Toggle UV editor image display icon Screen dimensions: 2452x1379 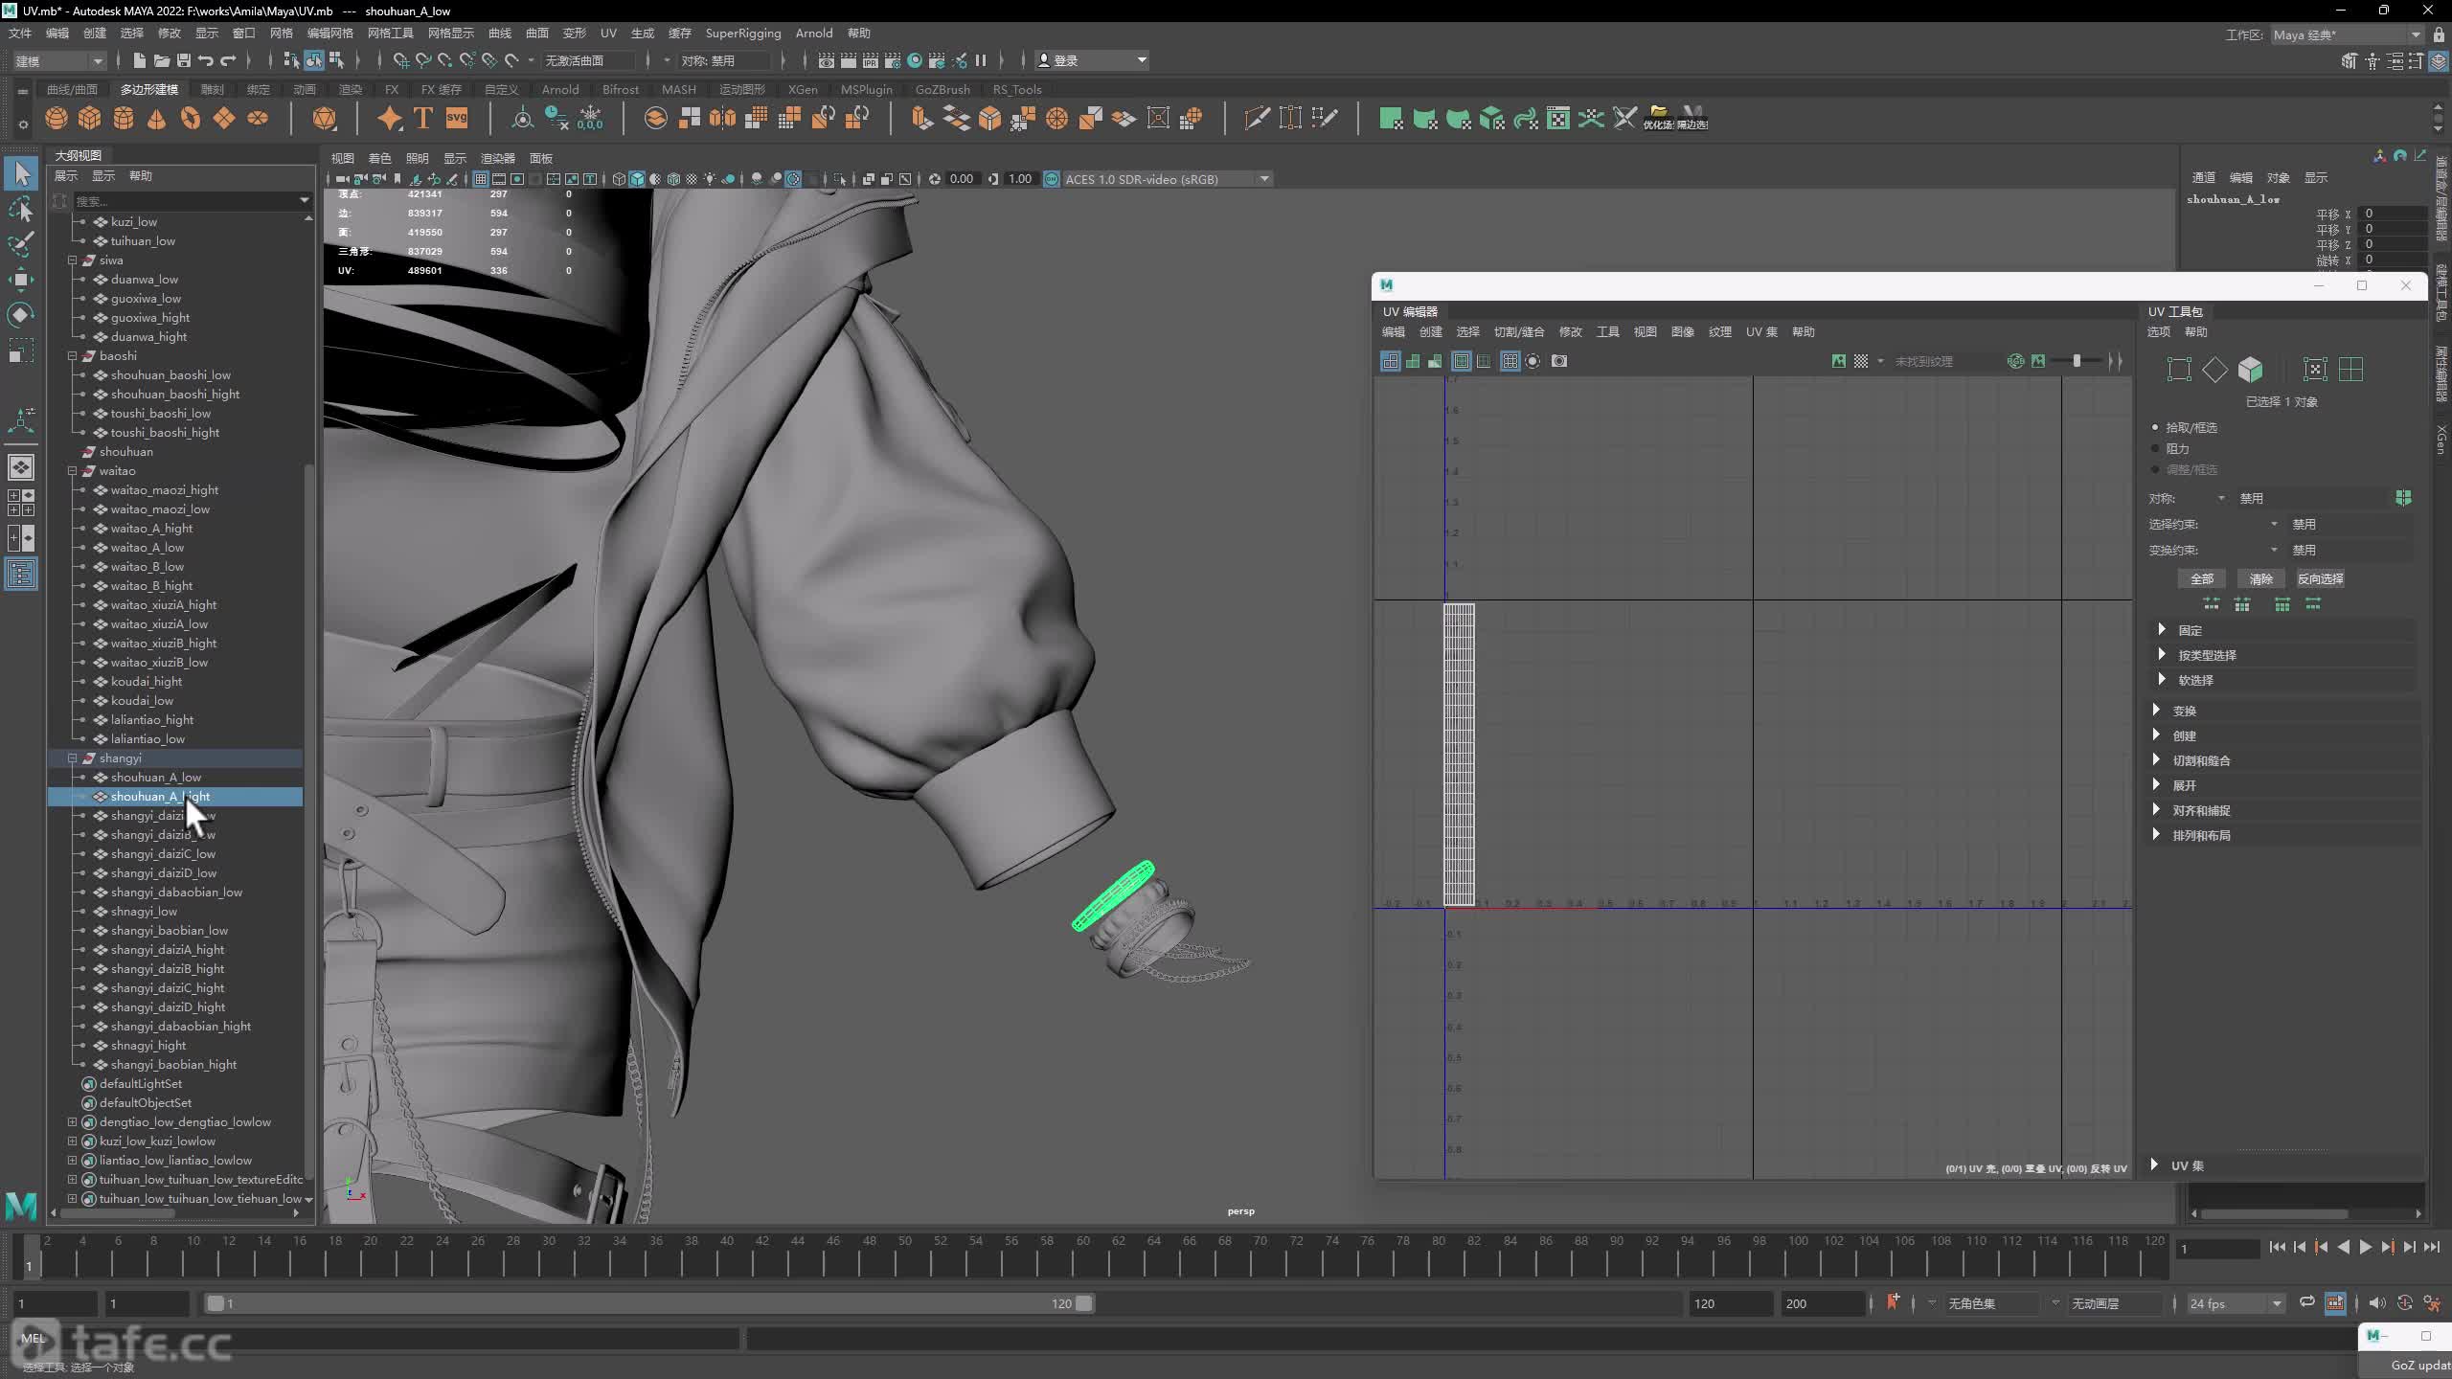click(1839, 361)
